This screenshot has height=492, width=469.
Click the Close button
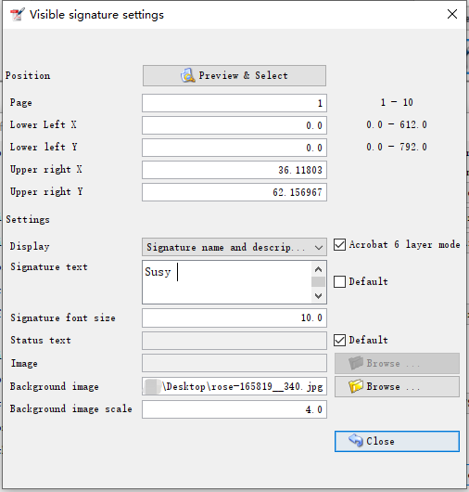coord(397,441)
